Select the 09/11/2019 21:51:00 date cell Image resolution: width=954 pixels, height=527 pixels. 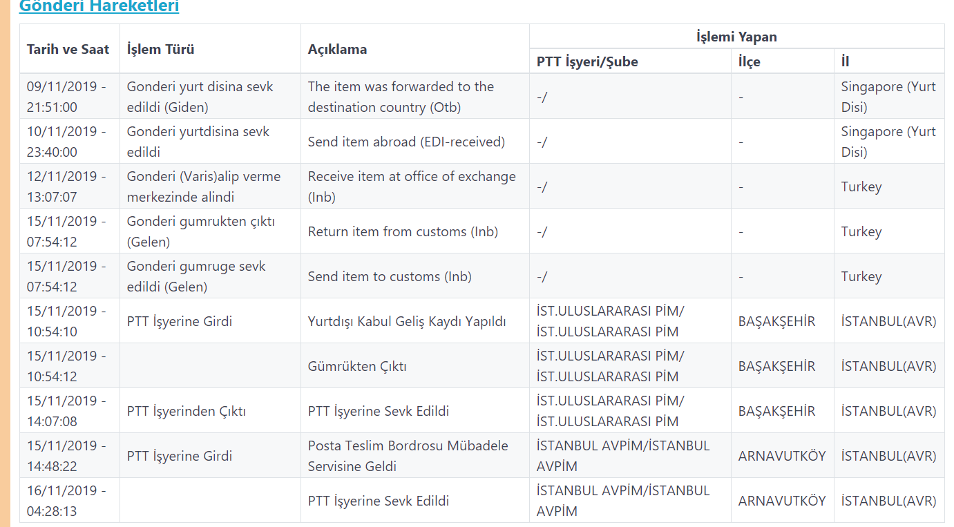pyautogui.click(x=67, y=97)
